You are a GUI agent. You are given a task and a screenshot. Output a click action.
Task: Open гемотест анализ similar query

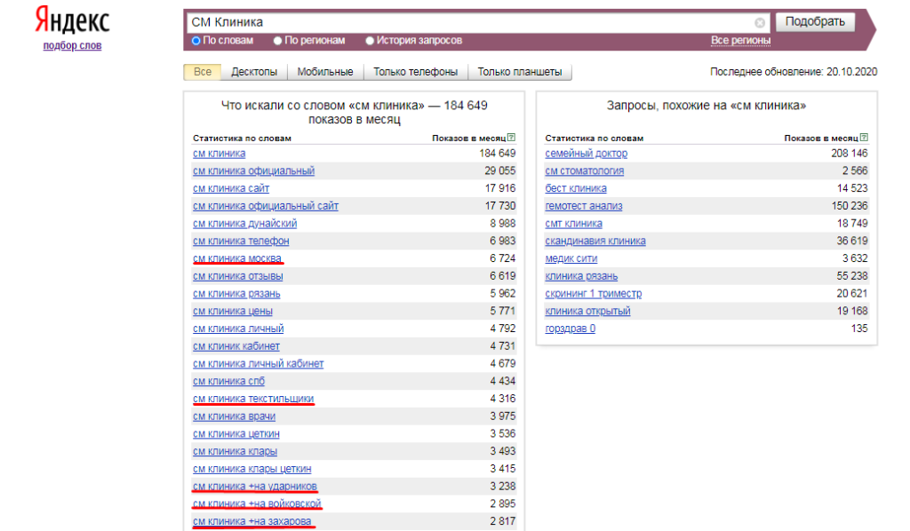click(x=584, y=206)
